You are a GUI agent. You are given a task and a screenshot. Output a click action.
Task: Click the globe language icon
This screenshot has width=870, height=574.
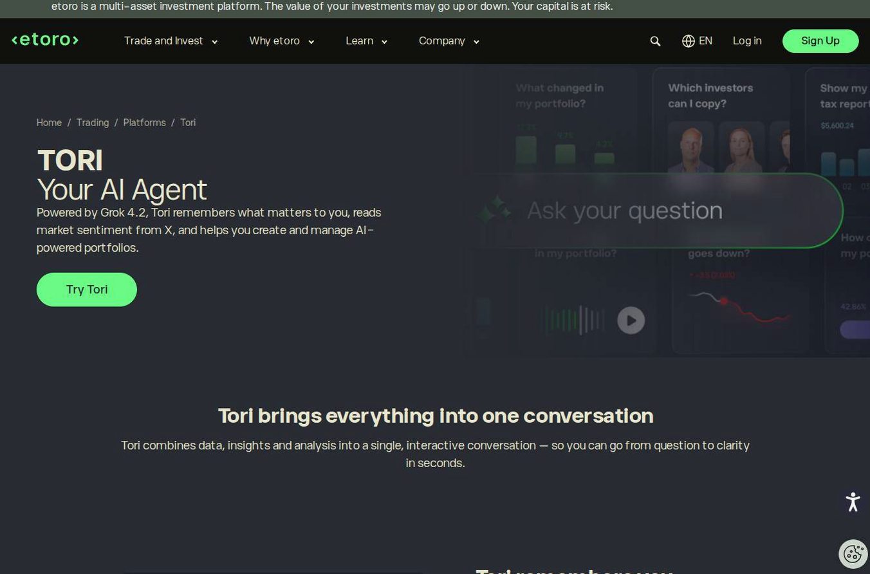[688, 41]
